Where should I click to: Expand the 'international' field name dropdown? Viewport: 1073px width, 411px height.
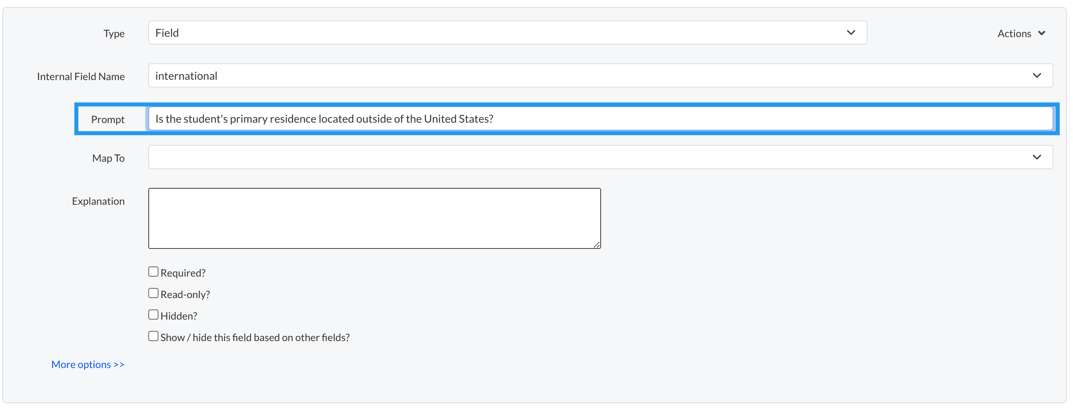coord(583,75)
